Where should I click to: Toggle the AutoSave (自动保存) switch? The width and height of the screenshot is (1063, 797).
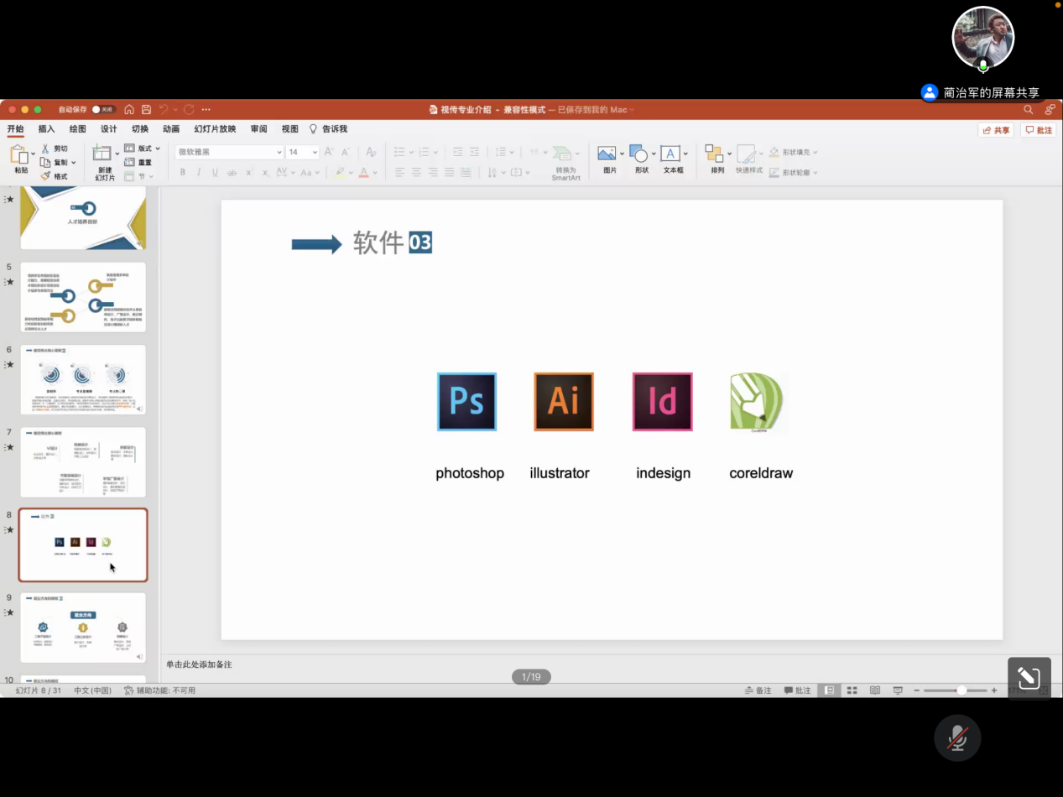click(103, 110)
